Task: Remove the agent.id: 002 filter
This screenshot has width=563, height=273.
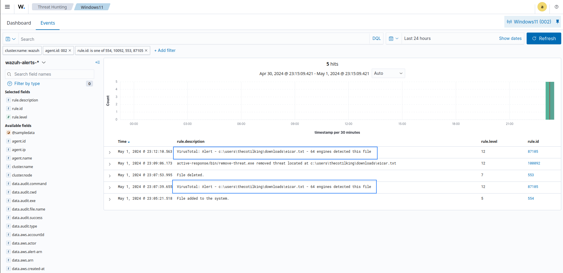Action: pyautogui.click(x=70, y=50)
